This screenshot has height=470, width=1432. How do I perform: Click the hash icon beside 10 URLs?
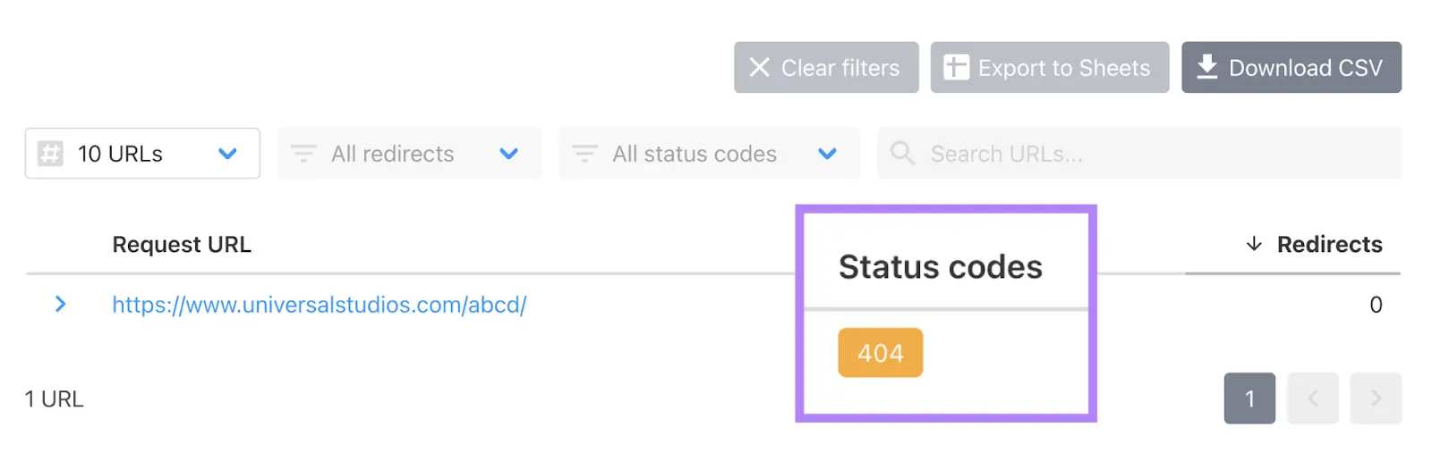click(50, 154)
